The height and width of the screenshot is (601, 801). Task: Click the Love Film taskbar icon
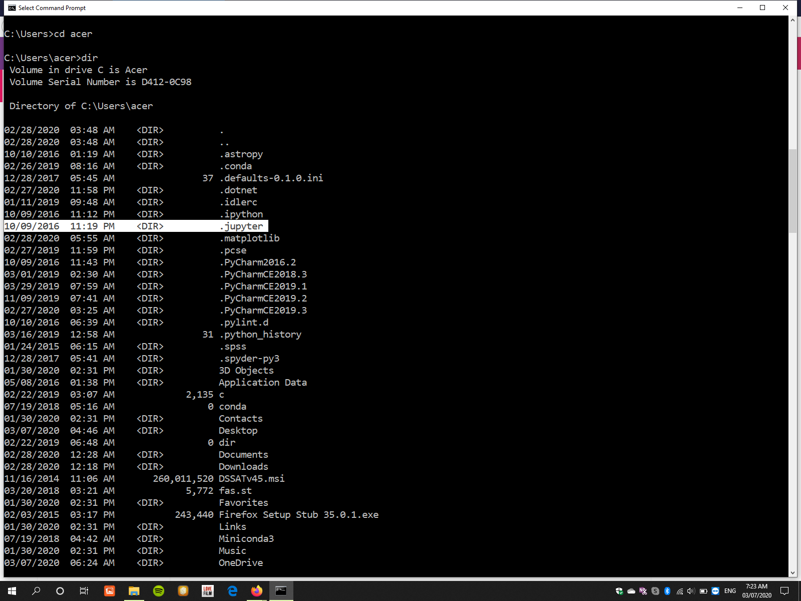point(208,591)
